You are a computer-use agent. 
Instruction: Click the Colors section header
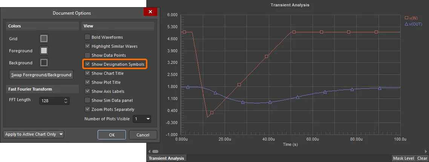pyautogui.click(x=14, y=26)
